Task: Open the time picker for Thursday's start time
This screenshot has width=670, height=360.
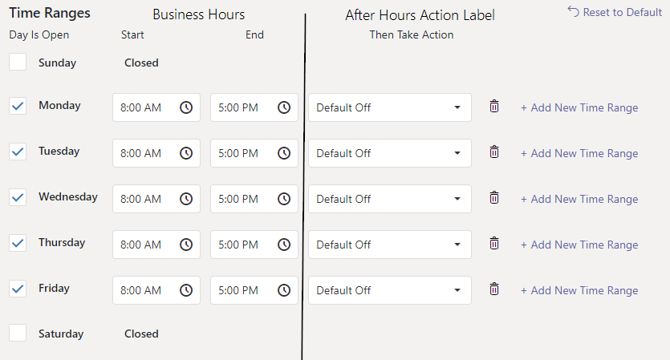Action: pyautogui.click(x=186, y=245)
